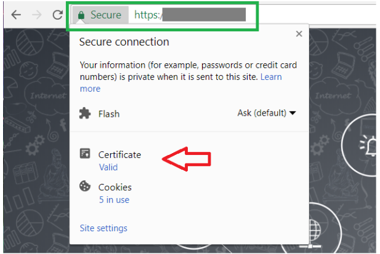This screenshot has height=254, width=380.
Task: Click the Certificate label
Action: click(119, 155)
